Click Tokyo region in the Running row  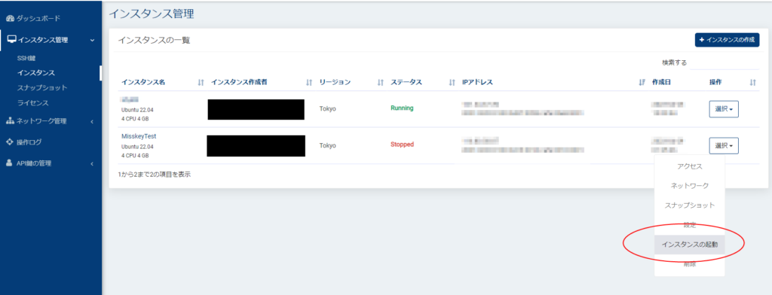point(327,108)
